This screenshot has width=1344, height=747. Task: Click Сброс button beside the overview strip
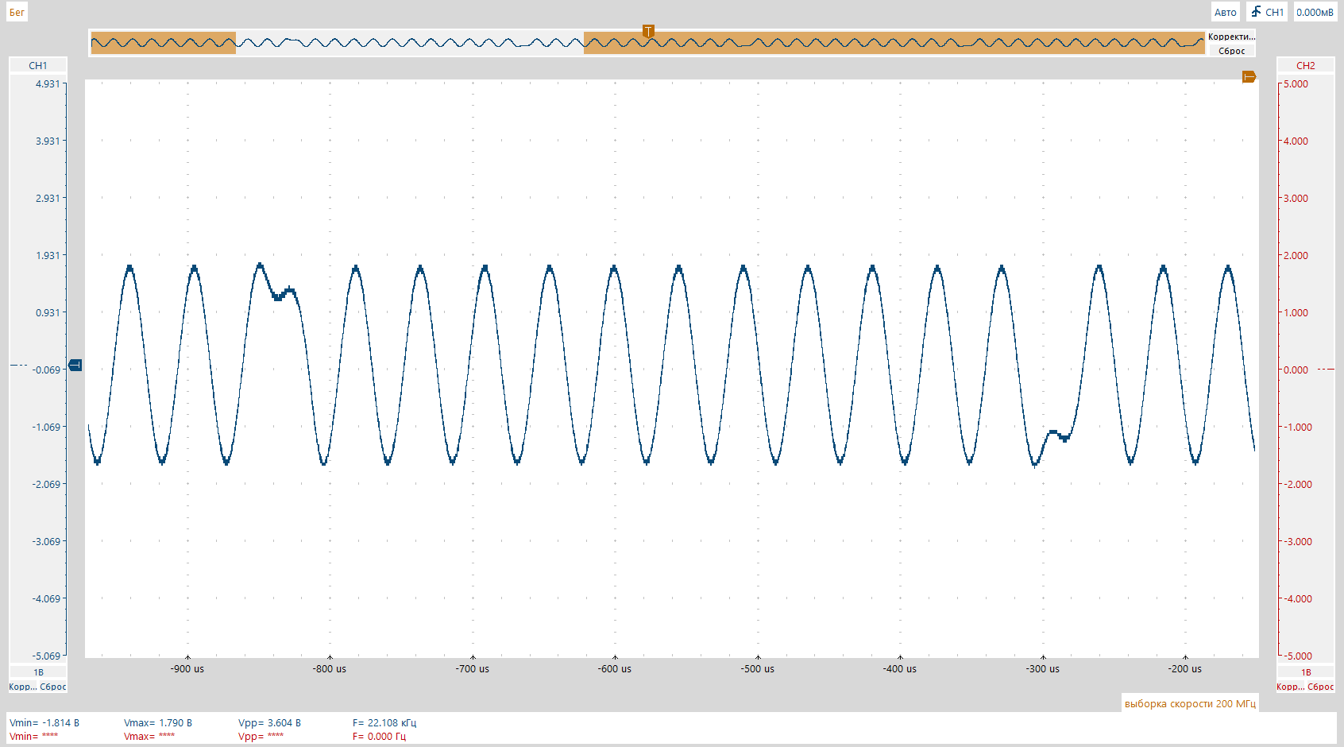tap(1231, 51)
